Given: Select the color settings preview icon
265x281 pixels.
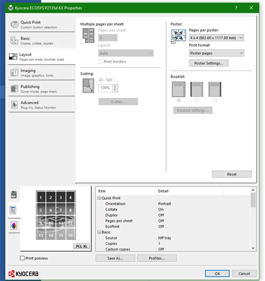Looking at the screenshot, I should pyautogui.click(x=14, y=226).
